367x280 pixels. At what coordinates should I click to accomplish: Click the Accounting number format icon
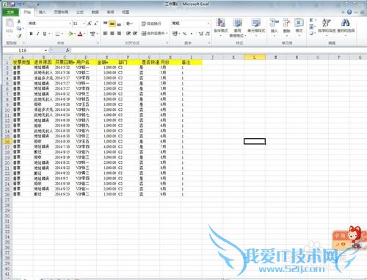(x=175, y=34)
